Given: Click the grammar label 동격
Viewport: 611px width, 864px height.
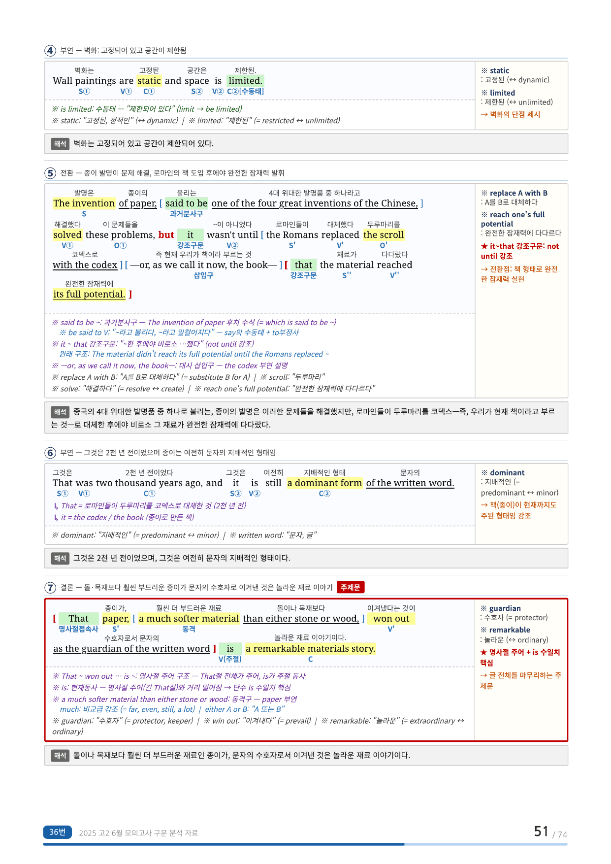Looking at the screenshot, I should click(x=189, y=629).
